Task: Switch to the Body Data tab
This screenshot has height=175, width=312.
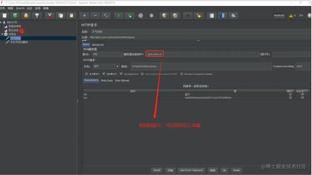Action: coord(107,80)
